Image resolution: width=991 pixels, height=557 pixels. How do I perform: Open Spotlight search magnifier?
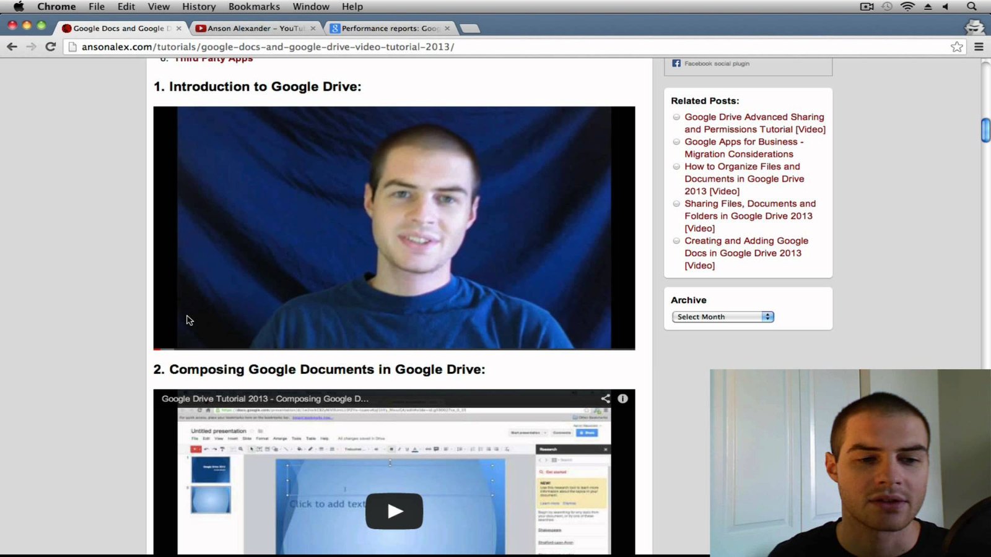tap(971, 7)
